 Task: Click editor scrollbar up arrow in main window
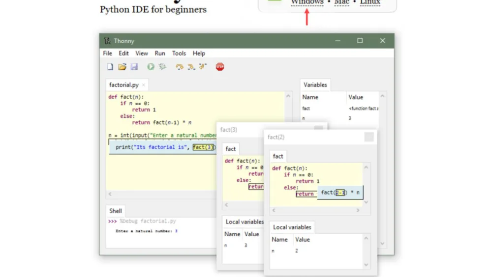[288, 96]
